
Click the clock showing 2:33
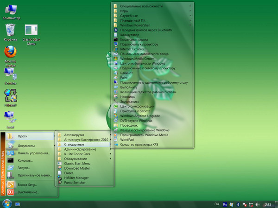click(268, 204)
